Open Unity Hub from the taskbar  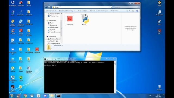tap(39, 96)
